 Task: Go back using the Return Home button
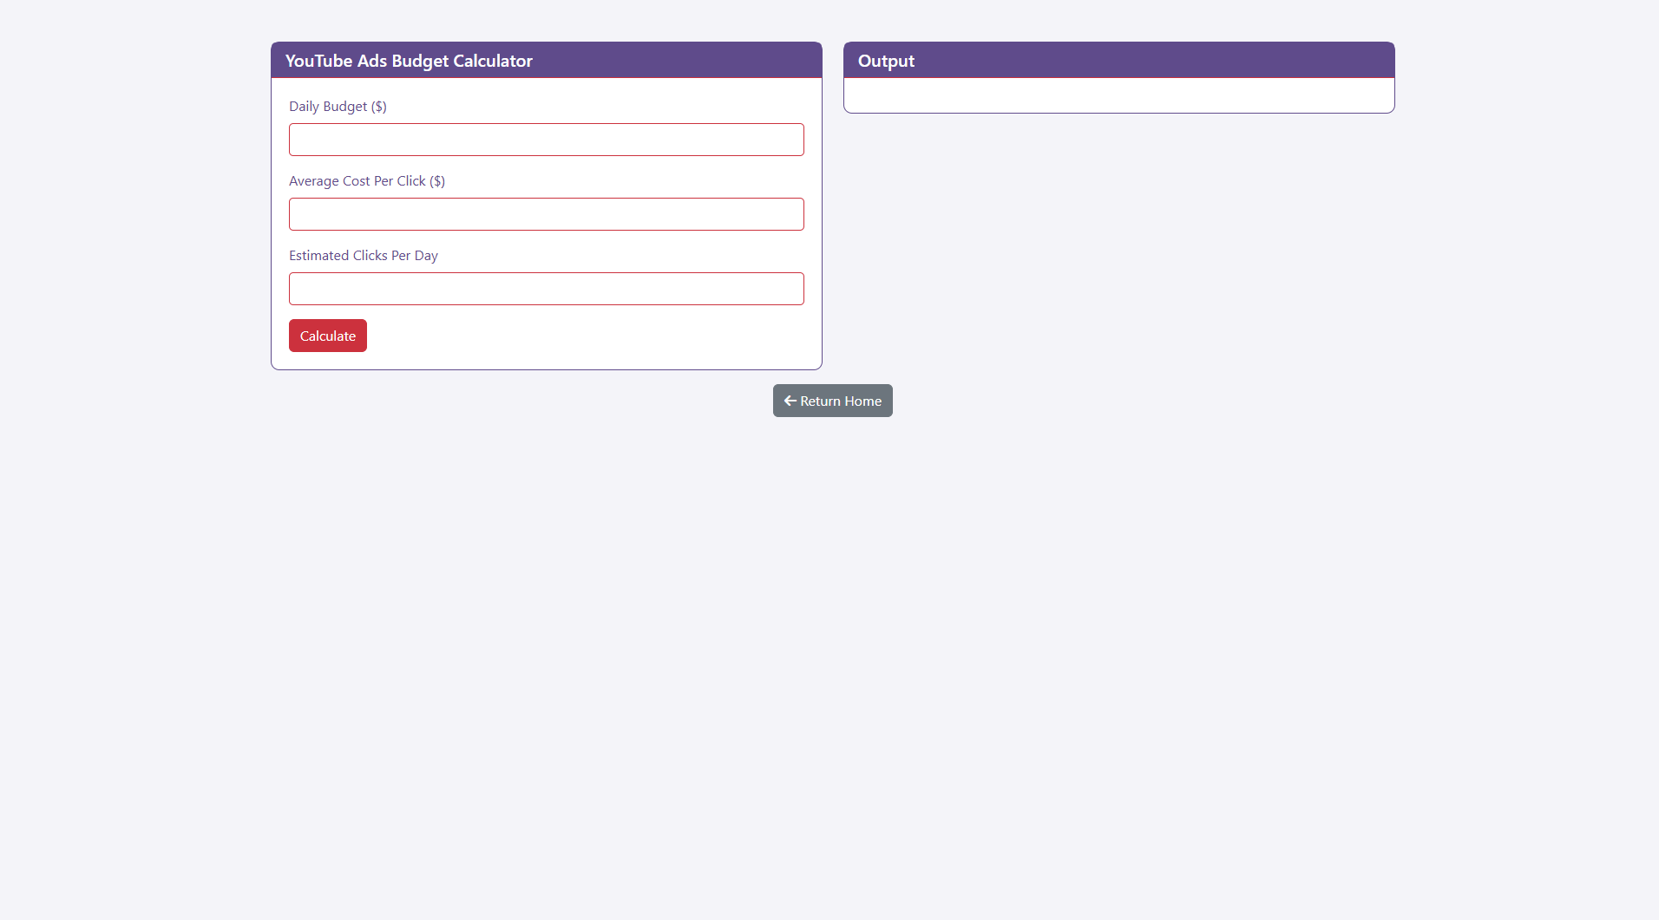(832, 401)
